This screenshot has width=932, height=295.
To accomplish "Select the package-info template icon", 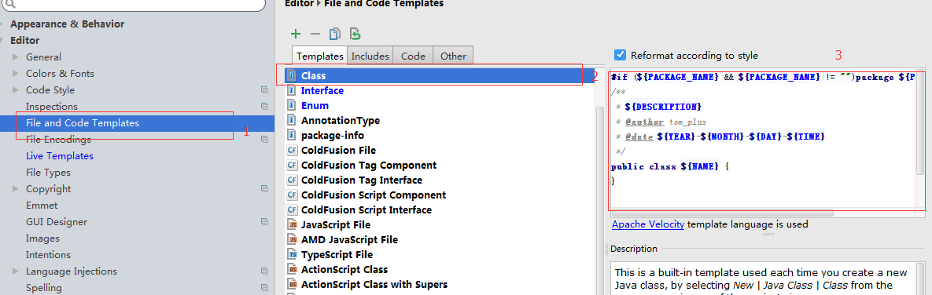I will pos(292,135).
